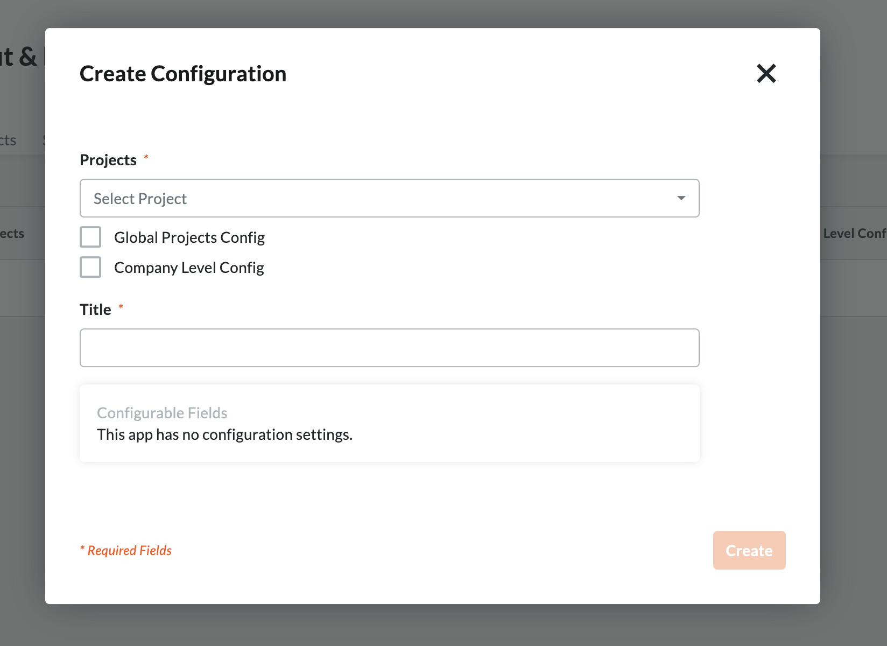Screen dimensions: 887x646
Task: Click the Projects field label
Action: [x=108, y=160]
